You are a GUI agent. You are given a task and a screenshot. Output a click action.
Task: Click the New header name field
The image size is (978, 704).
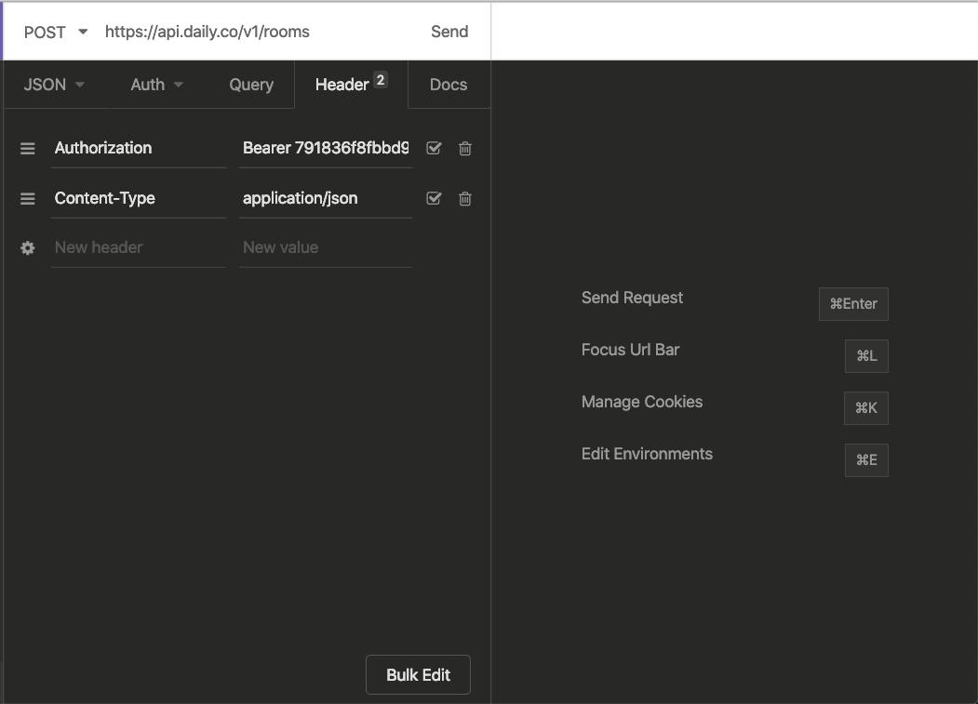point(138,247)
